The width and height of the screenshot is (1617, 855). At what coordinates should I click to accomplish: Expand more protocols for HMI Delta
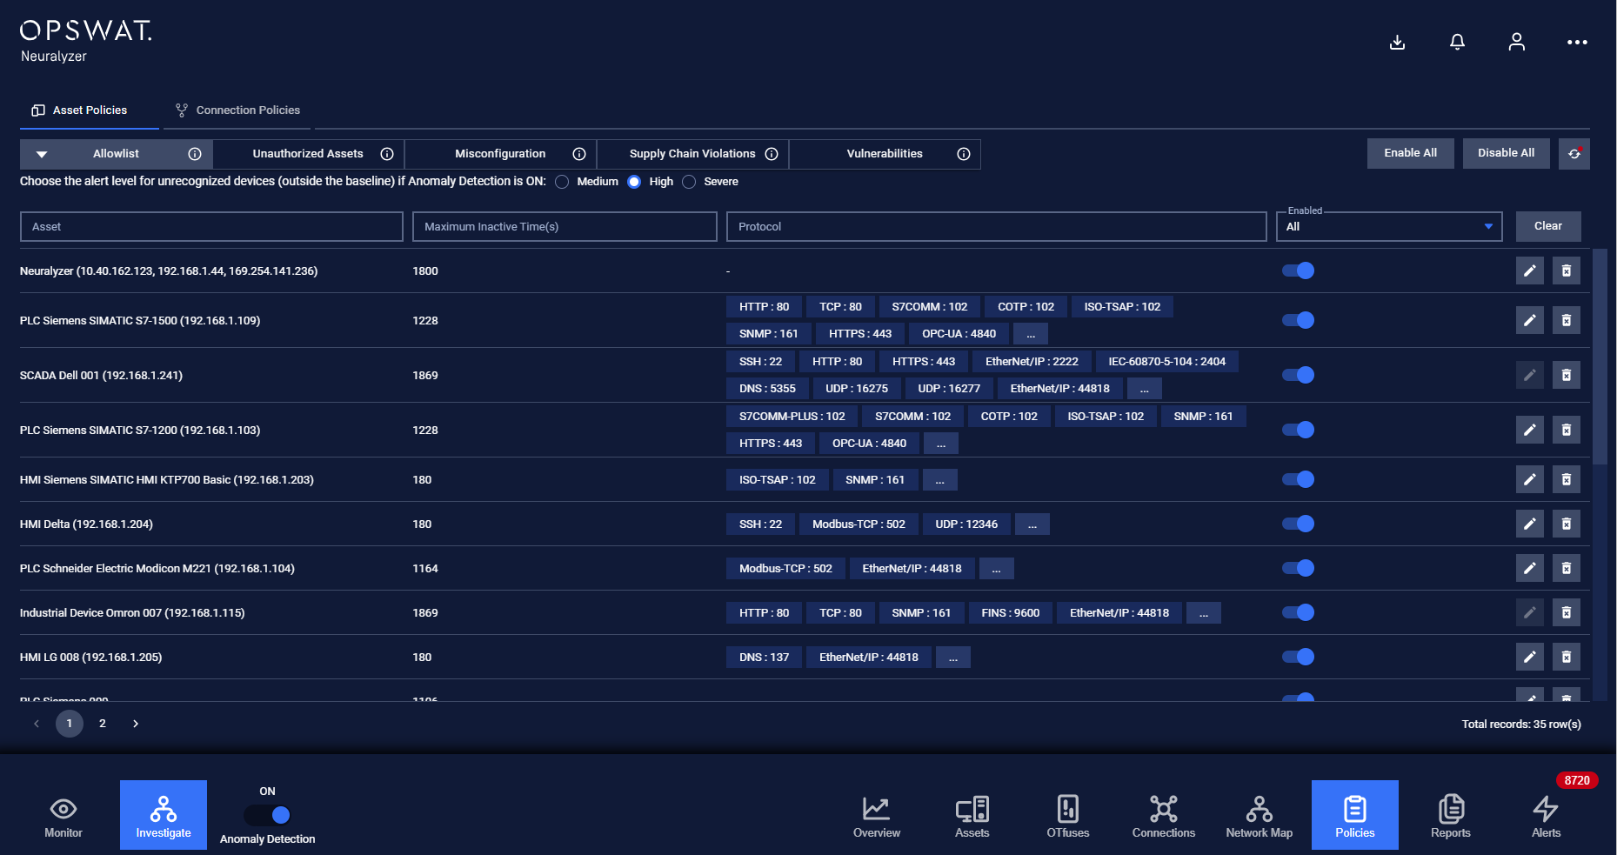(x=1032, y=524)
